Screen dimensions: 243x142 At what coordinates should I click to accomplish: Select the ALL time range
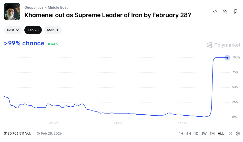[x=221, y=134]
